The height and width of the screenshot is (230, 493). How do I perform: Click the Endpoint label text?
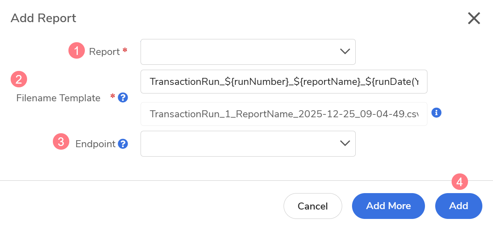(x=95, y=144)
